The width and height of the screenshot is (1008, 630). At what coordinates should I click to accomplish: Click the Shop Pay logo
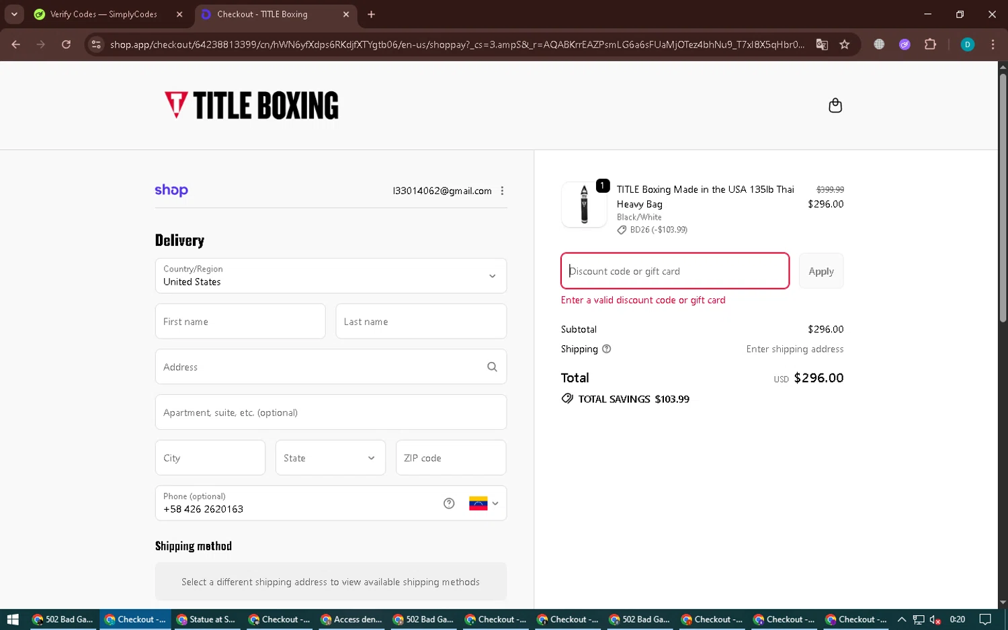click(171, 190)
